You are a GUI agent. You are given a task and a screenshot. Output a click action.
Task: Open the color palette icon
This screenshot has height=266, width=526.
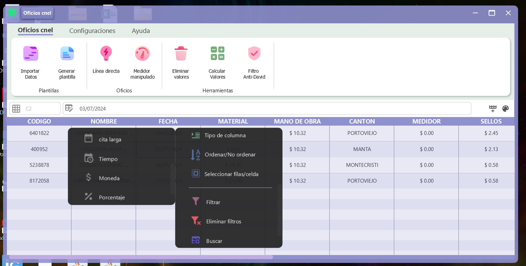pos(505,109)
